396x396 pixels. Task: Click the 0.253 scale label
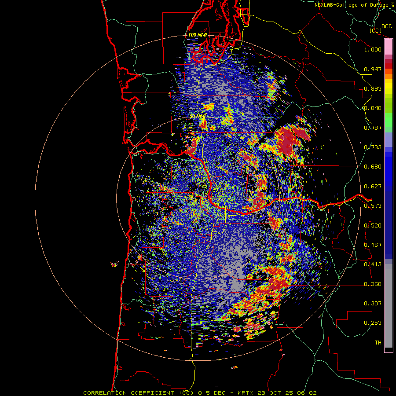click(373, 323)
